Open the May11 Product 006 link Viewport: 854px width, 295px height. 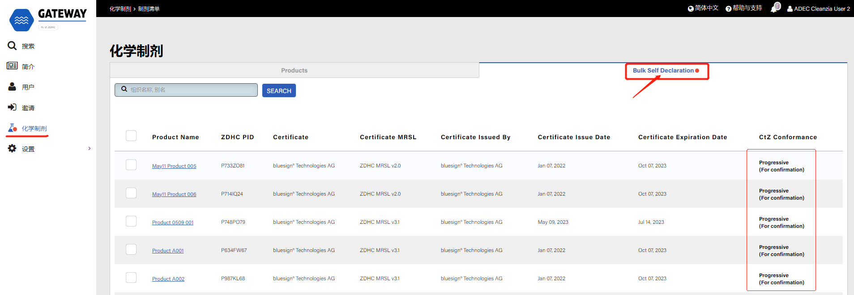point(174,194)
